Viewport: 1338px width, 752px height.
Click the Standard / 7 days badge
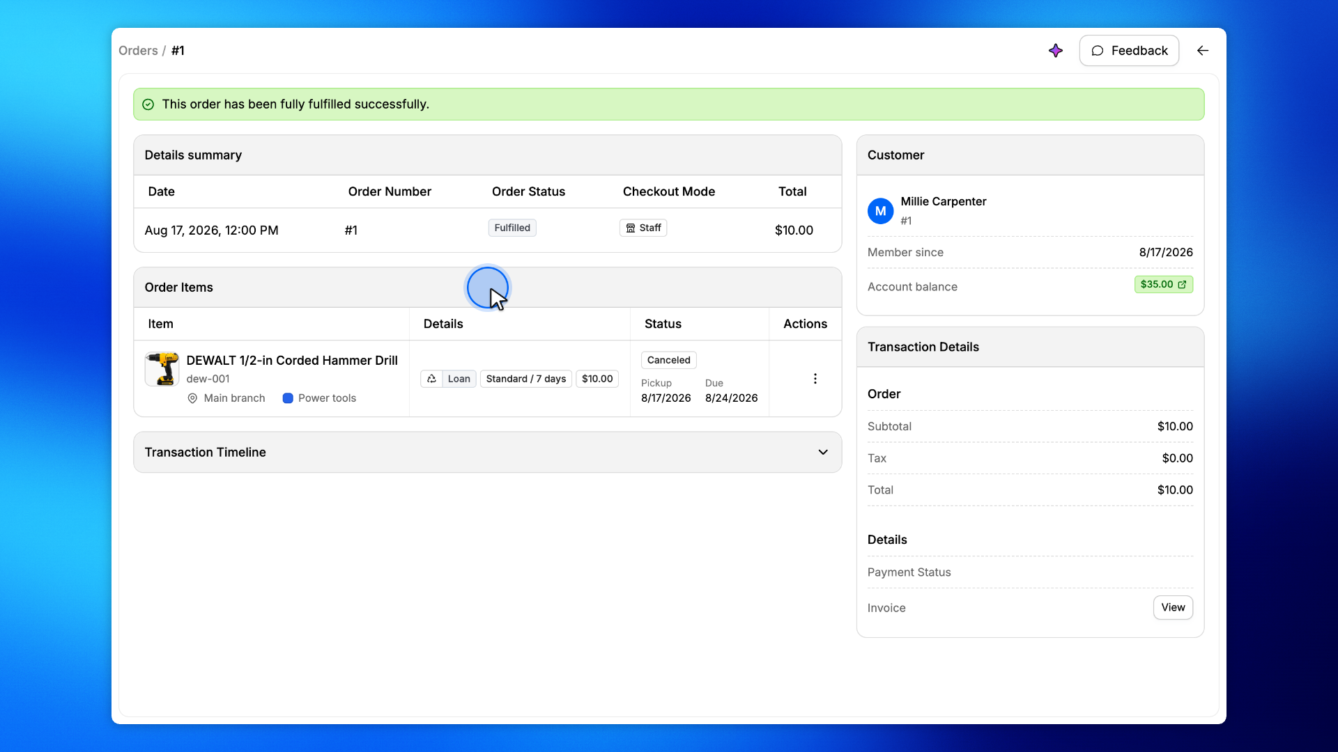526,379
